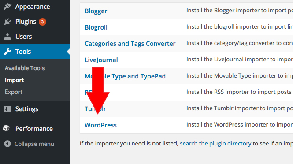
Task: Open the Blogger importer link
Action: [96, 11]
